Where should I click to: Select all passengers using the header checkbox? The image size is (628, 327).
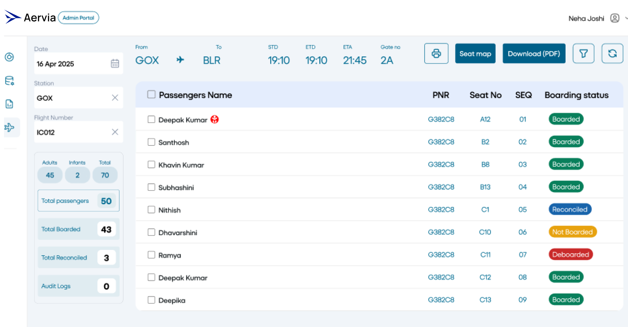tap(151, 94)
